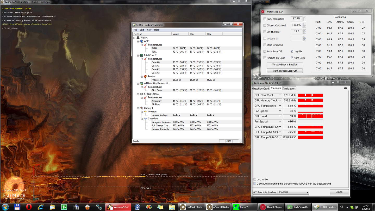Collapse the WILDA root node
375x211 pixels.
pyautogui.click(x=134, y=38)
